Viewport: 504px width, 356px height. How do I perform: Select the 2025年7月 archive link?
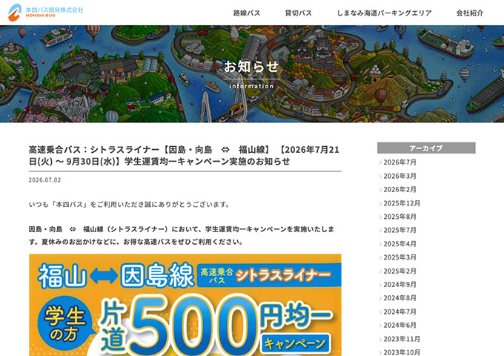pos(399,230)
